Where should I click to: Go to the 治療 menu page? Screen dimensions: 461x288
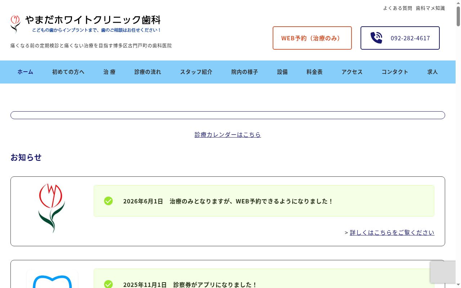click(109, 72)
